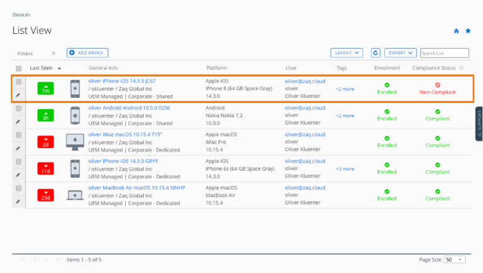This screenshot has height=273, width=483.
Task: Expand +3 more tags for iPhone 6s row
Action: coord(345,169)
